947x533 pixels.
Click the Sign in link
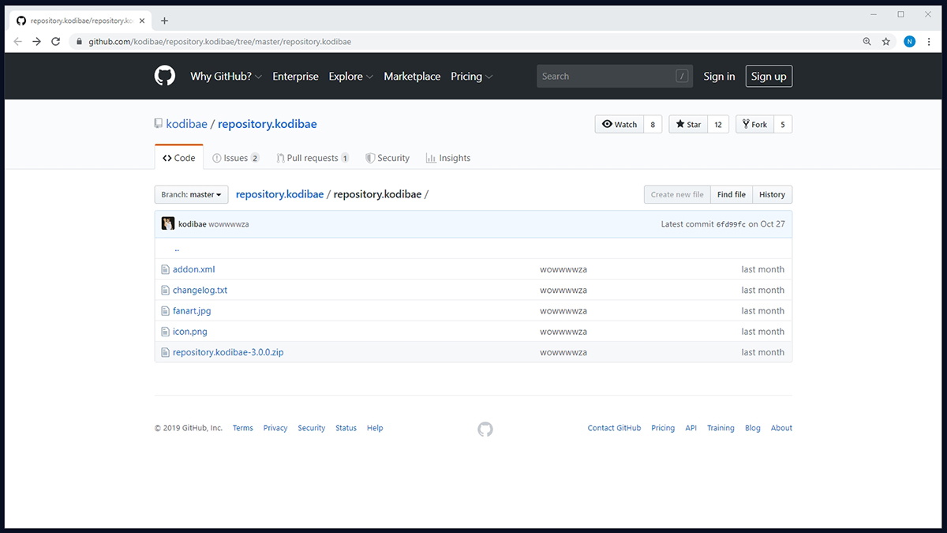(719, 77)
